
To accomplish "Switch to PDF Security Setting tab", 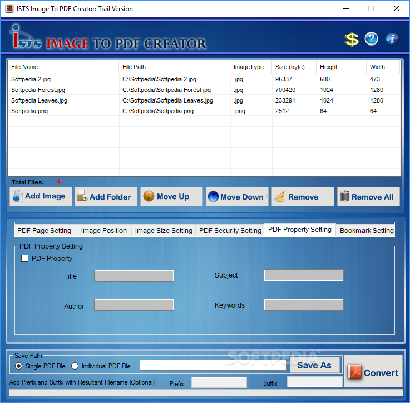I will click(x=230, y=231).
